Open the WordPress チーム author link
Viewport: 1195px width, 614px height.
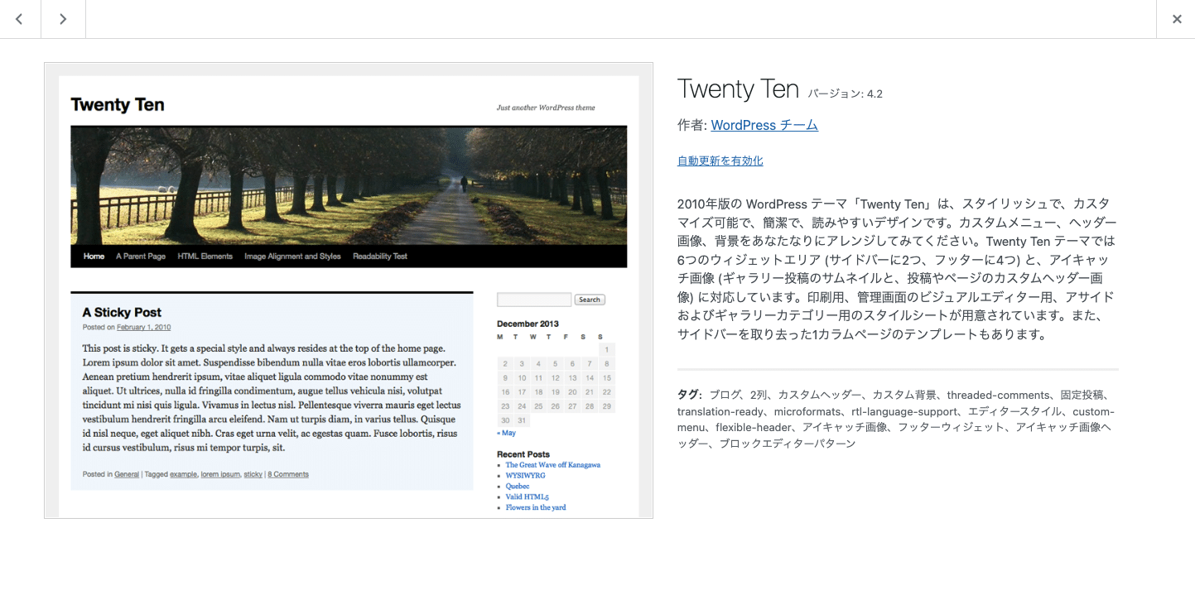[764, 125]
